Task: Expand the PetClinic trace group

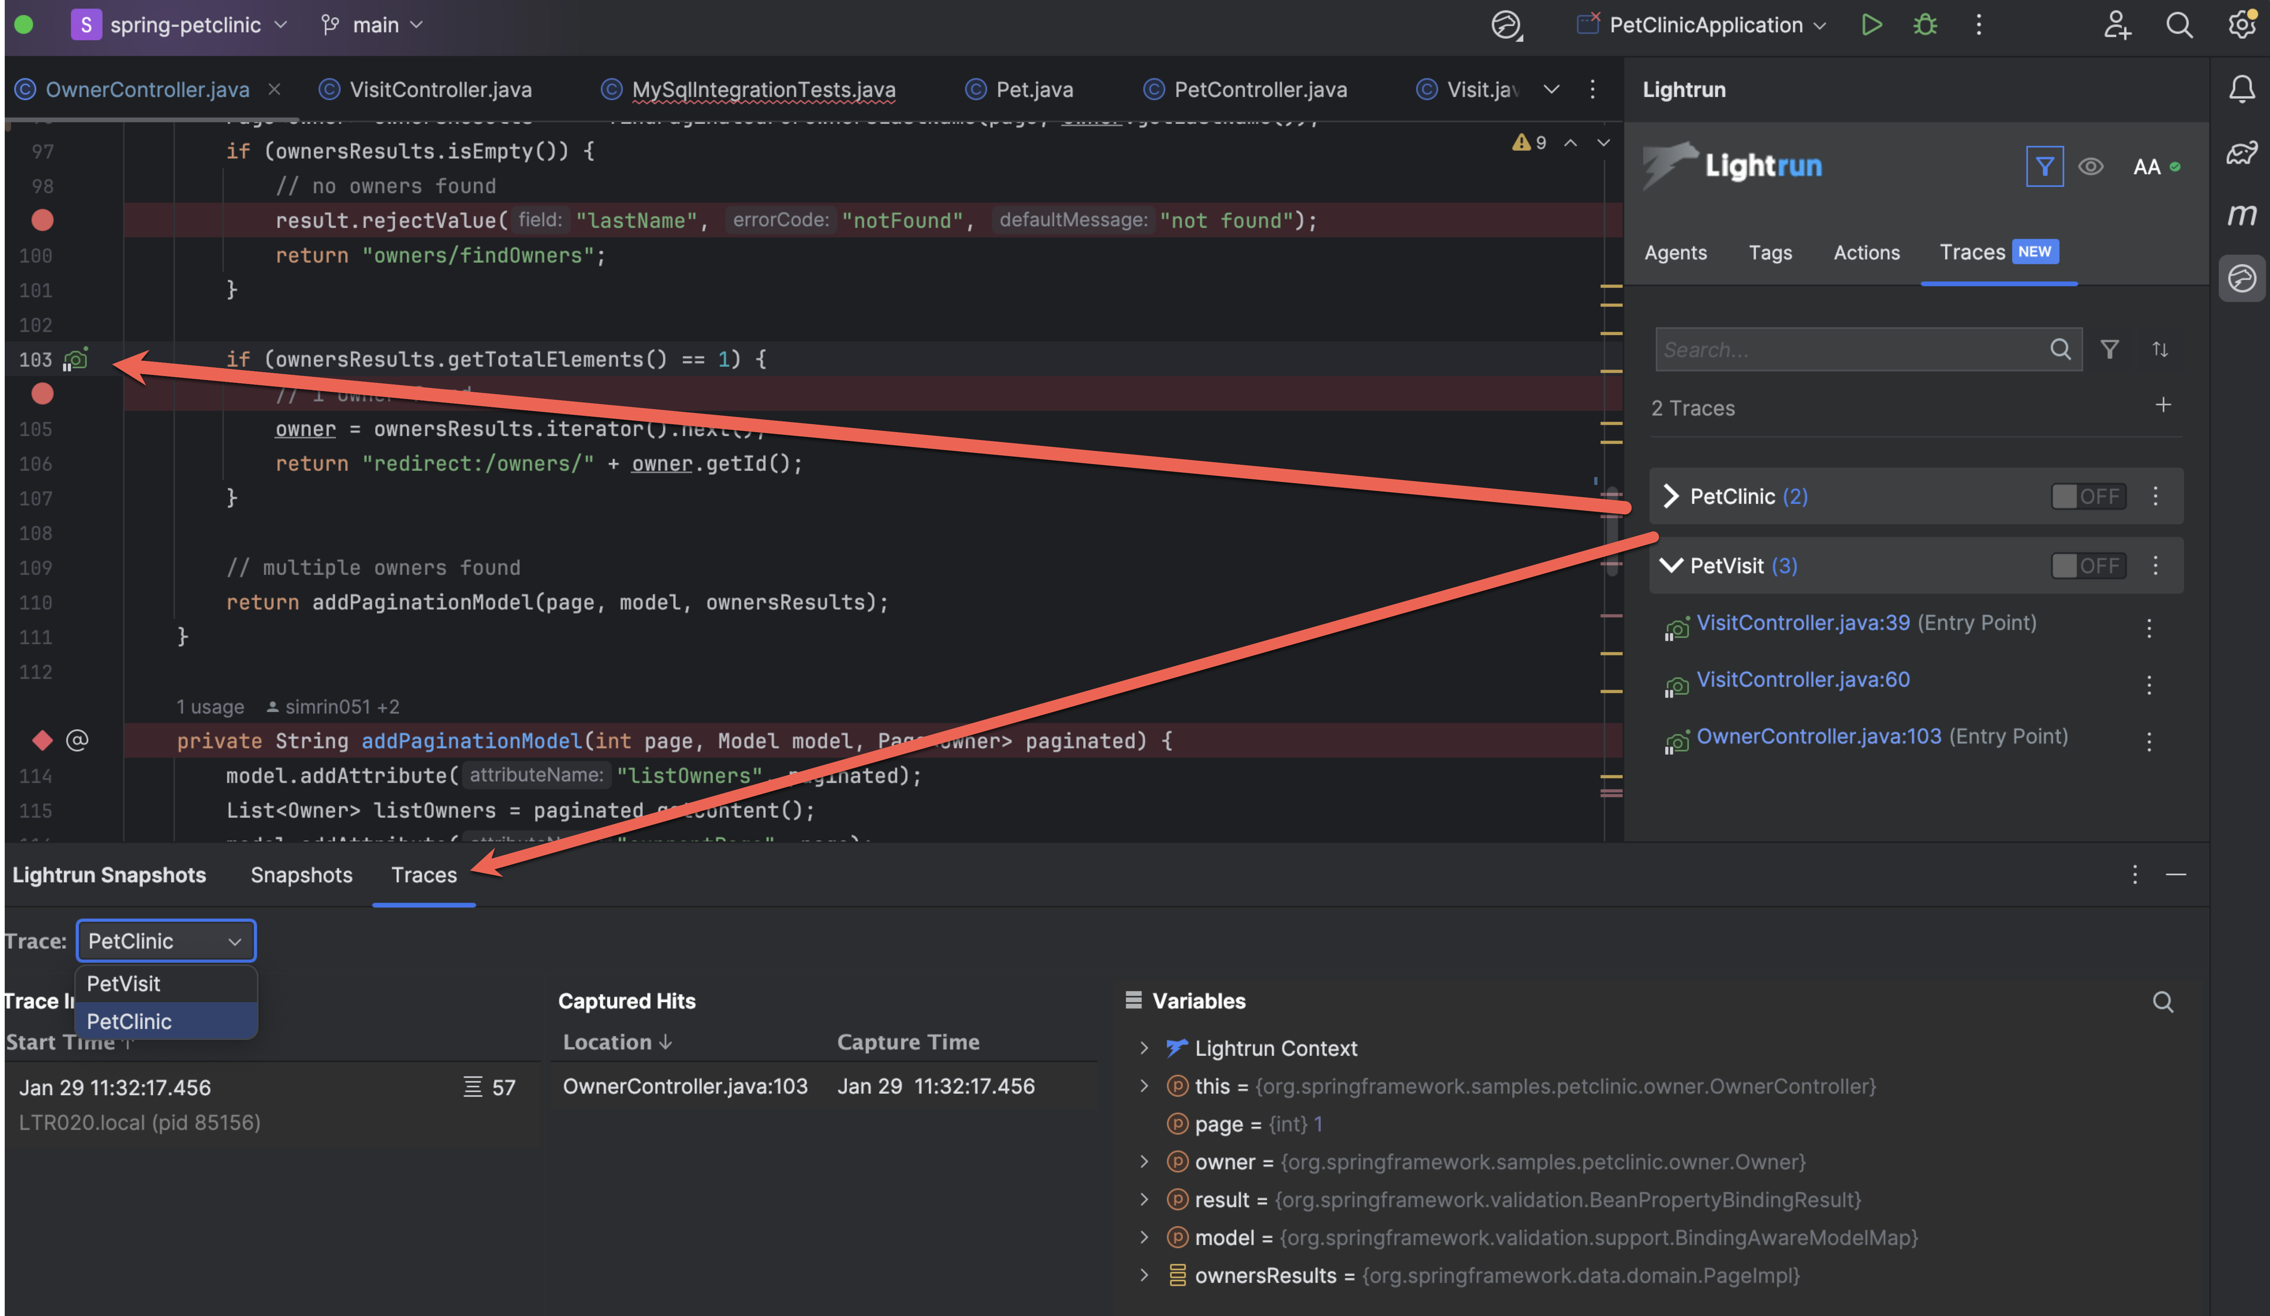Action: coord(1671,496)
